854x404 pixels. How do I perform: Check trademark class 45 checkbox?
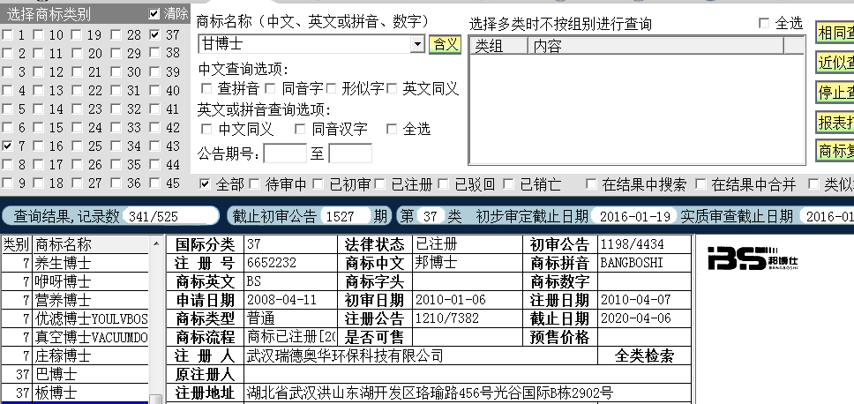(155, 183)
